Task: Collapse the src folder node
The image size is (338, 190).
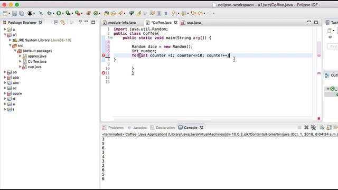Action: (x=10, y=45)
